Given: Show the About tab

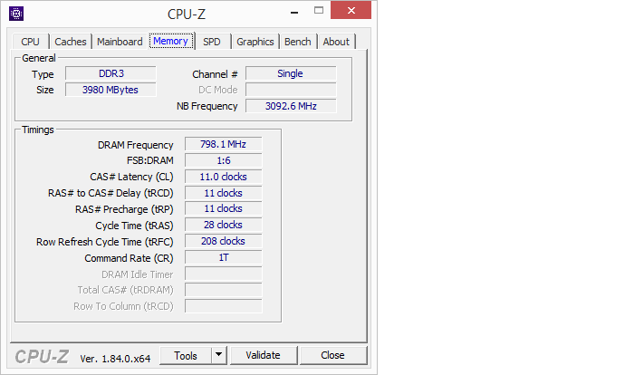Looking at the screenshot, I should click(x=336, y=42).
